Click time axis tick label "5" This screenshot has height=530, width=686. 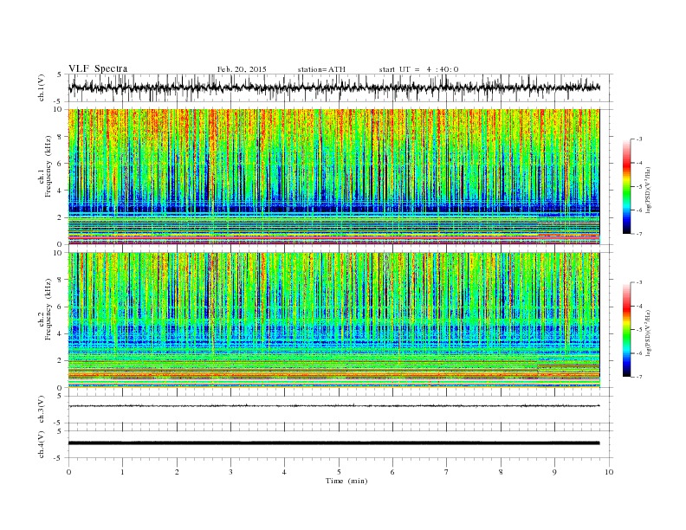point(339,472)
